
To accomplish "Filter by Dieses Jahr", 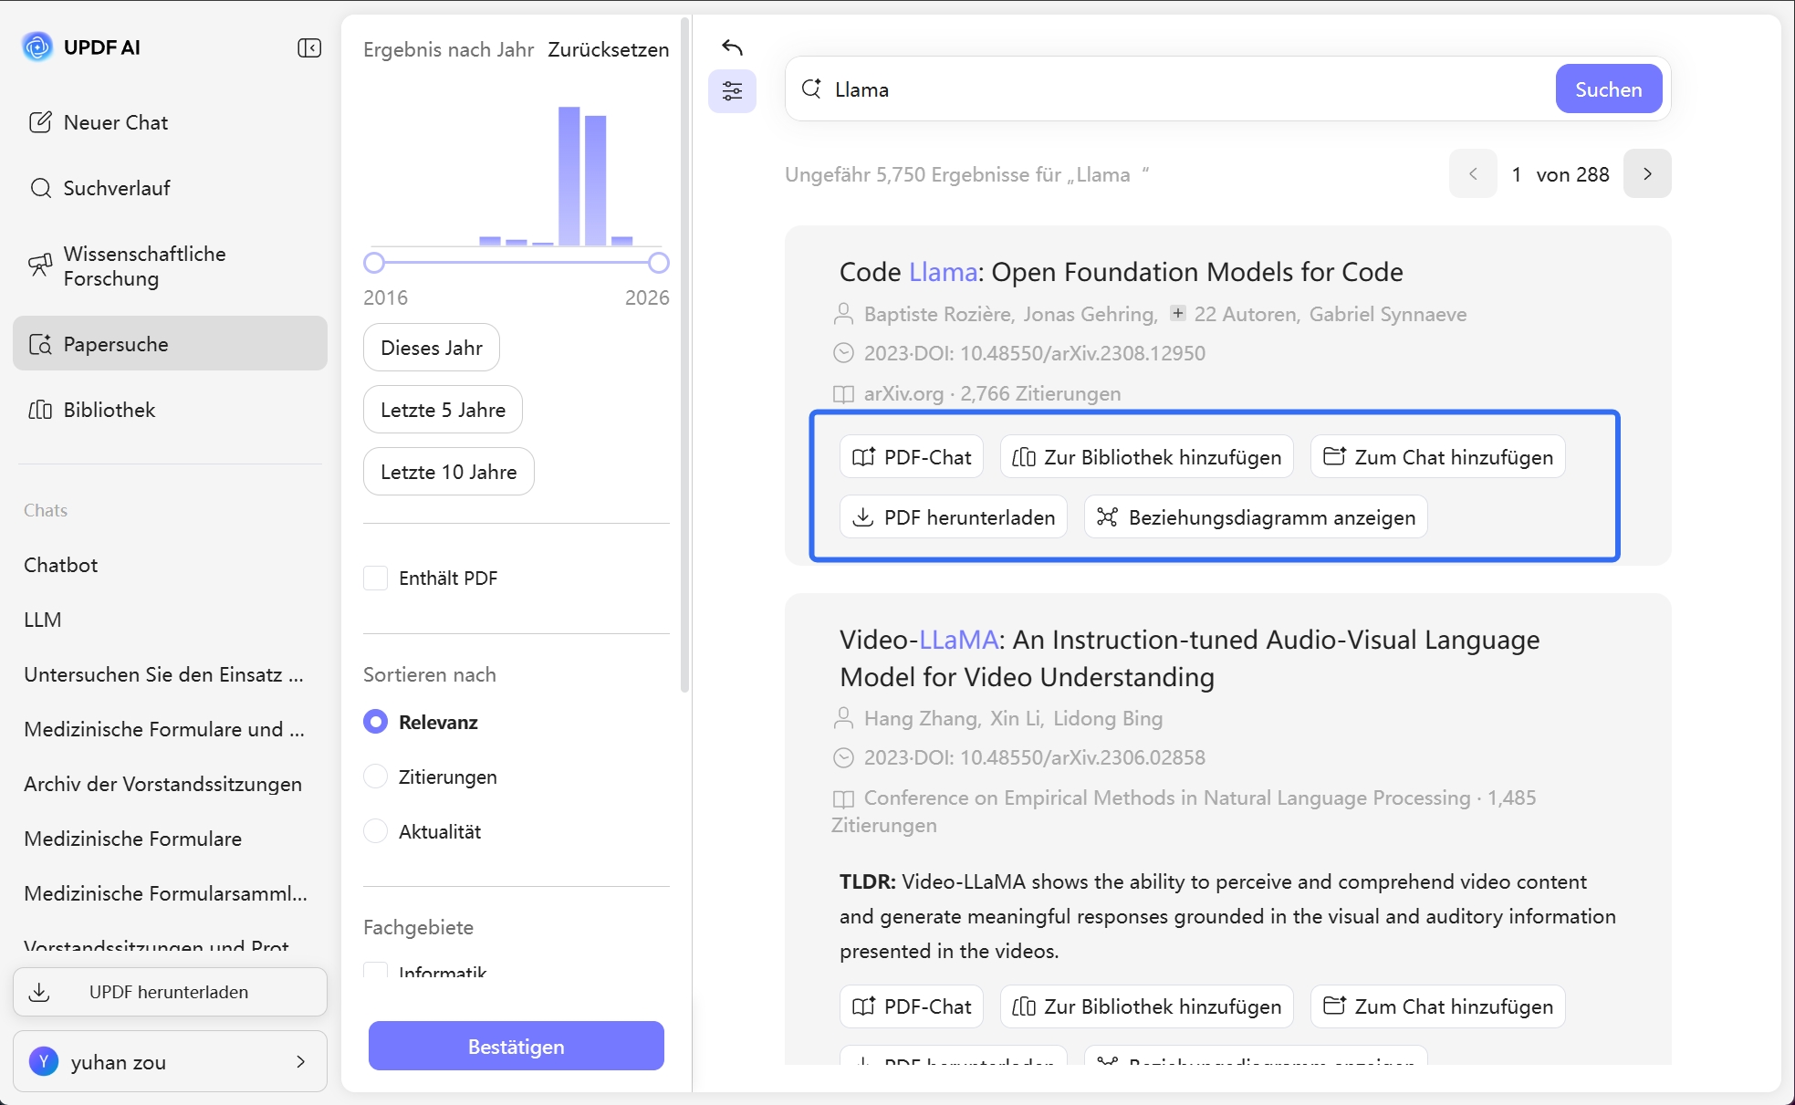I will (x=431, y=348).
